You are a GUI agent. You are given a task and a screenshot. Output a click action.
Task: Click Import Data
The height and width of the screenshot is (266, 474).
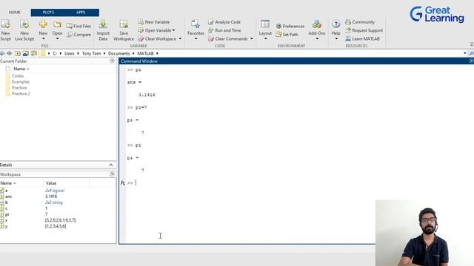pos(103,30)
